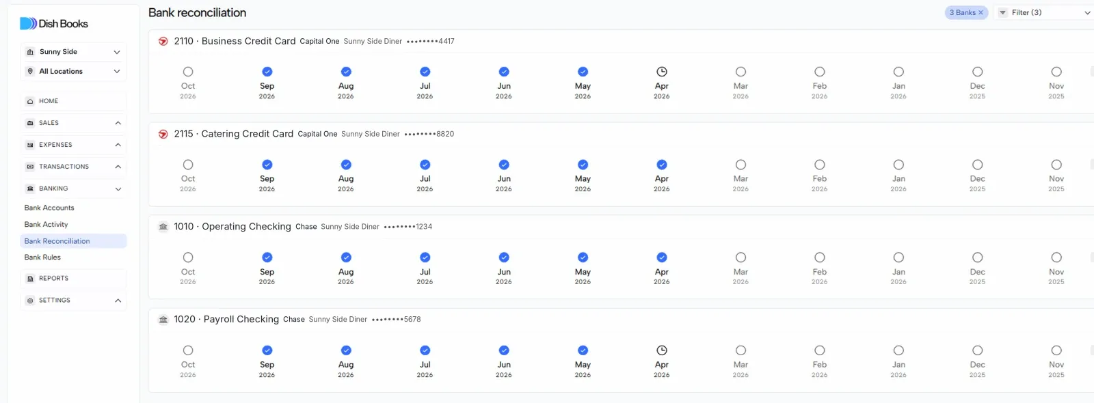Click account number ending 1234

click(x=408, y=227)
